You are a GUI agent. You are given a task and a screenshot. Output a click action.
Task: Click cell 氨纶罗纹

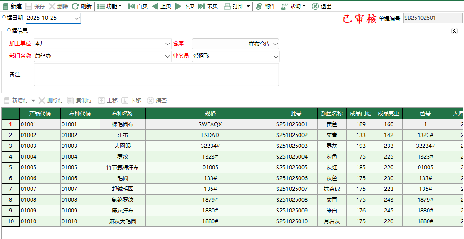click(123, 200)
